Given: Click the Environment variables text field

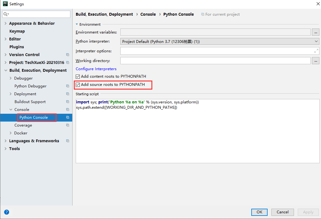Looking at the screenshot, I should point(215,32).
